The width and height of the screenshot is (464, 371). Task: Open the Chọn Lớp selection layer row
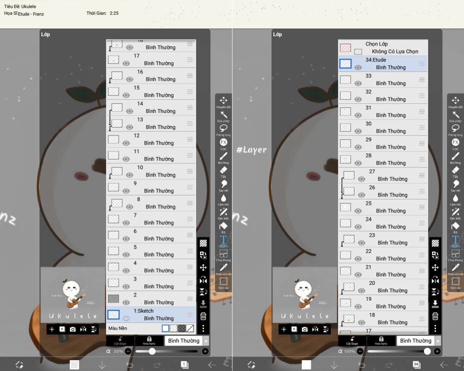383,48
